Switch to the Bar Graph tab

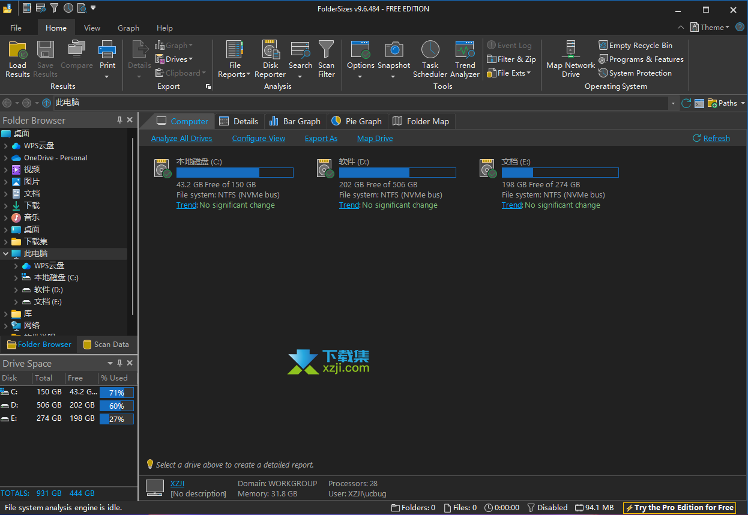tap(295, 121)
